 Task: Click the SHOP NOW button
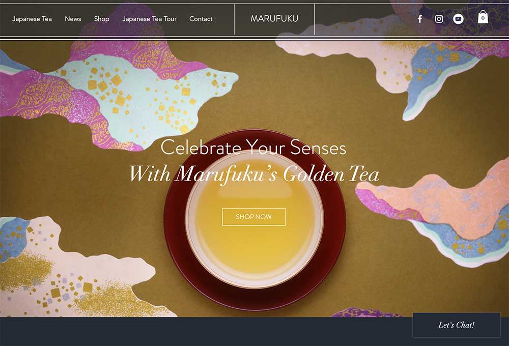(x=253, y=216)
